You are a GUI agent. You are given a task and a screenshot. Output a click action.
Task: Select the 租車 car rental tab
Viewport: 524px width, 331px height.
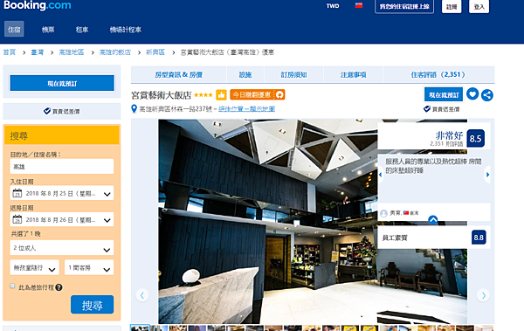pyautogui.click(x=82, y=30)
